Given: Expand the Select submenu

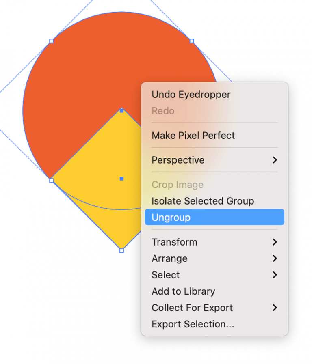Looking at the screenshot, I should click(165, 275).
